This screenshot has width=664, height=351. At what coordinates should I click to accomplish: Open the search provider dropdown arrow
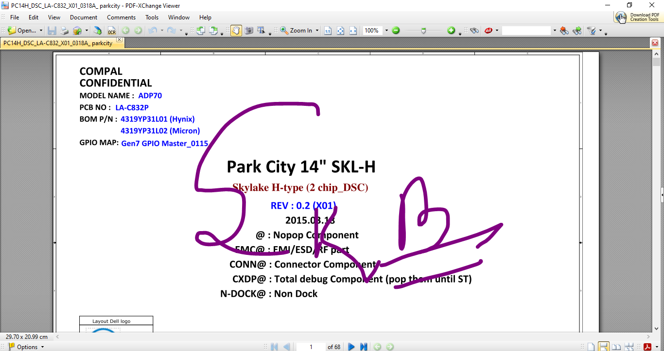pos(497,31)
